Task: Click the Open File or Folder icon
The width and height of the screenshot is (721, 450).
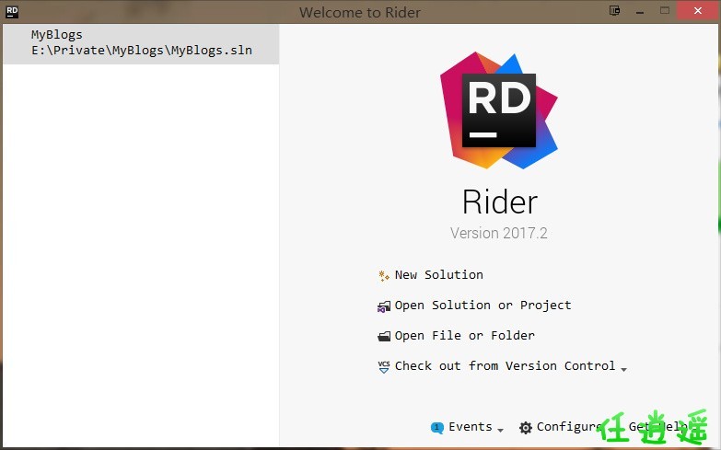Action: point(383,337)
